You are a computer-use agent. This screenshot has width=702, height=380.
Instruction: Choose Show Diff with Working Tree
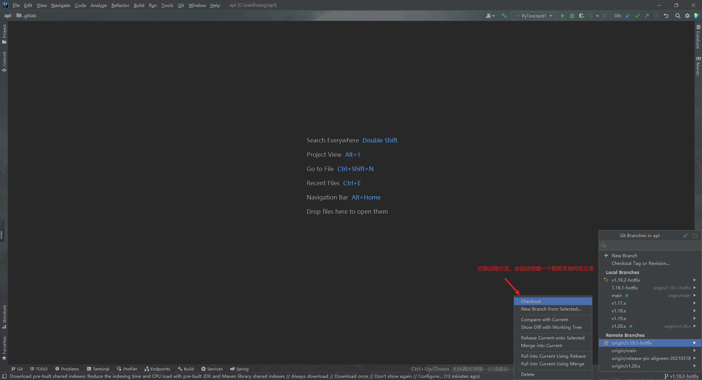[553, 327]
